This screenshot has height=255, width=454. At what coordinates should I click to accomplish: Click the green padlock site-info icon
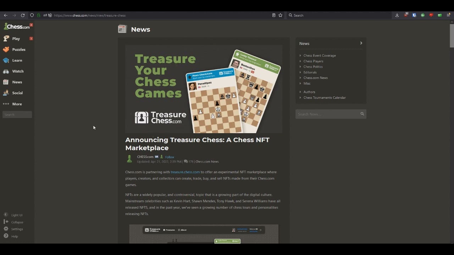38,15
